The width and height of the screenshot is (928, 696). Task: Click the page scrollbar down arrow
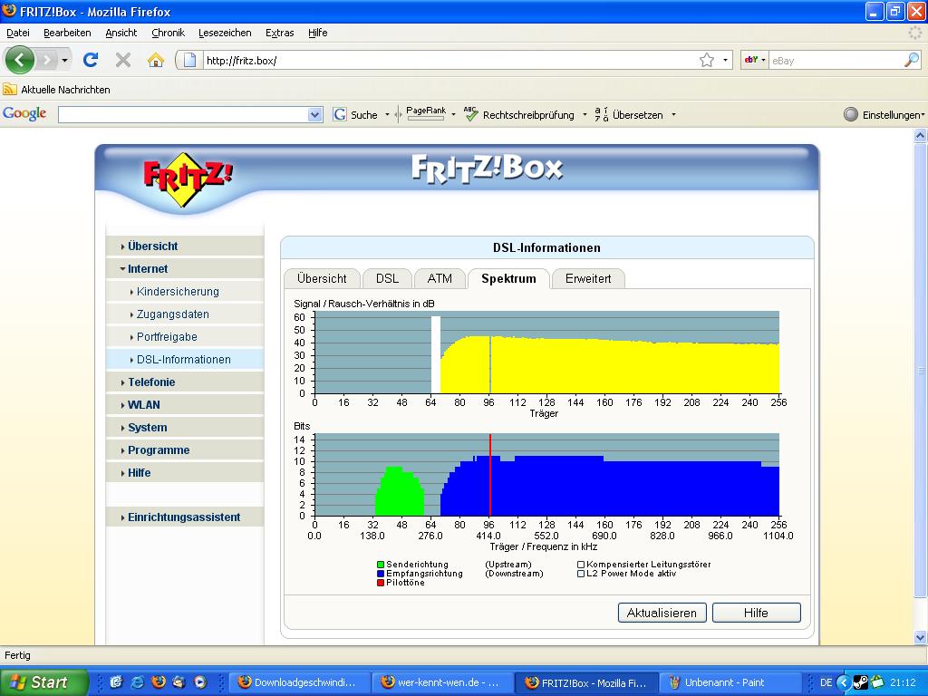click(x=921, y=637)
